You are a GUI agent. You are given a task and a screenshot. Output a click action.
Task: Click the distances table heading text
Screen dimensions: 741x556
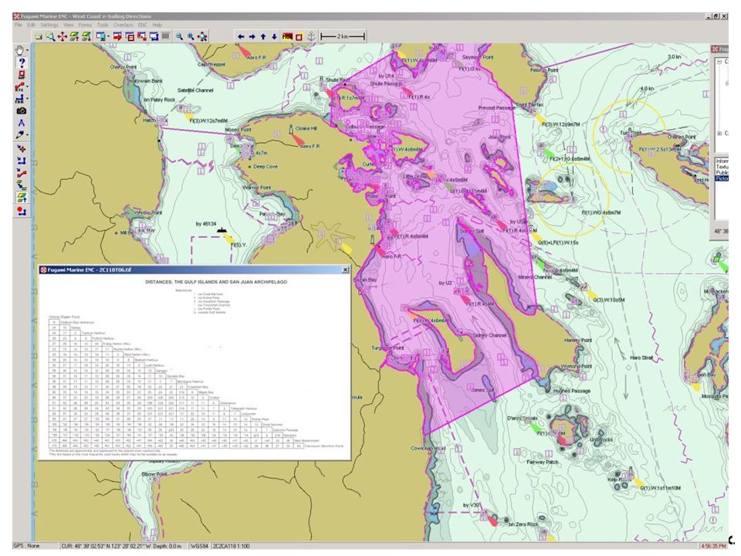(215, 282)
